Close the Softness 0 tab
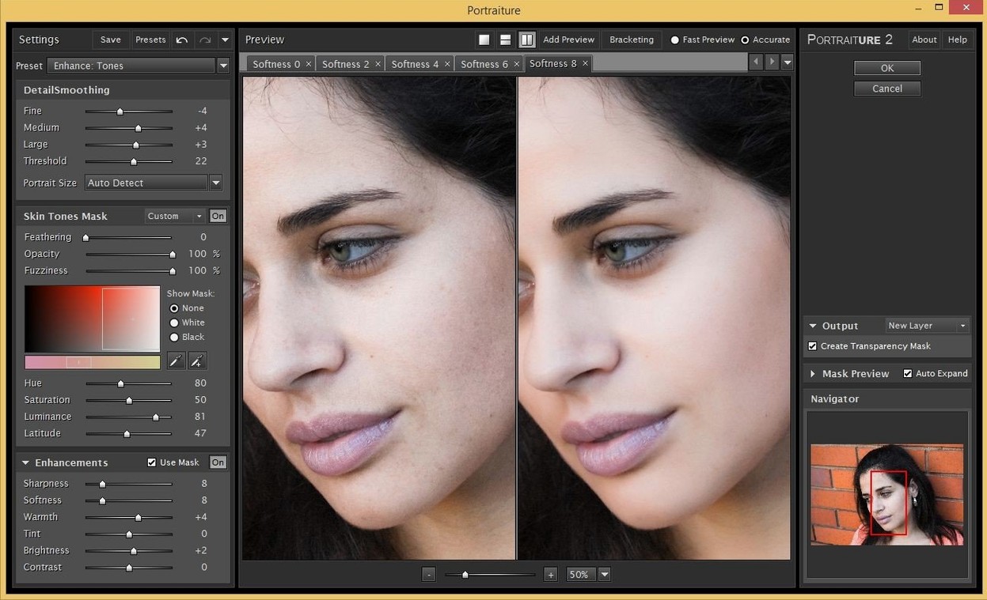Screen dimensions: 987x600 click(309, 64)
